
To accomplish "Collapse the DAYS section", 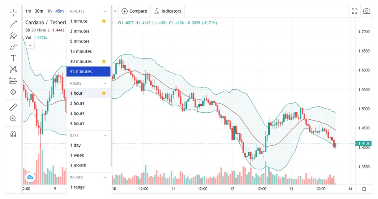I will point(105,135).
